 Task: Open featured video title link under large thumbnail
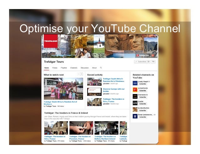pos(60,103)
